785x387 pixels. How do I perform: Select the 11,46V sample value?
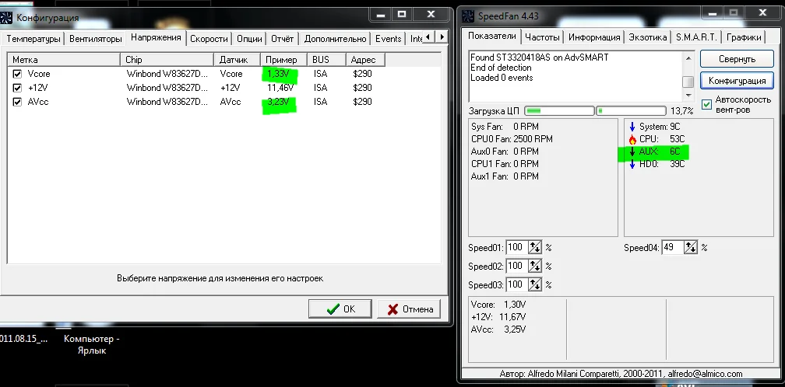[x=280, y=88]
